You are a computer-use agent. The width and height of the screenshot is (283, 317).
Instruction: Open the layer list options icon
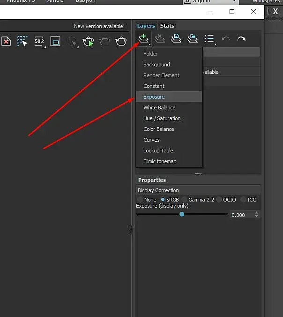pos(209,39)
